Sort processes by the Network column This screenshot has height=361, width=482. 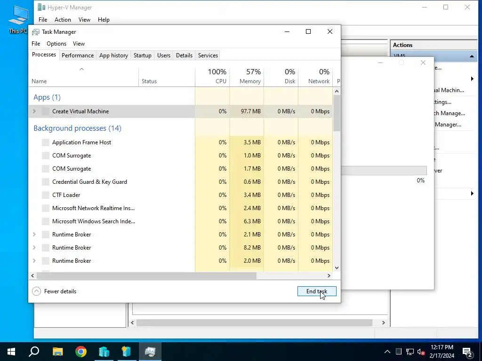(315, 76)
